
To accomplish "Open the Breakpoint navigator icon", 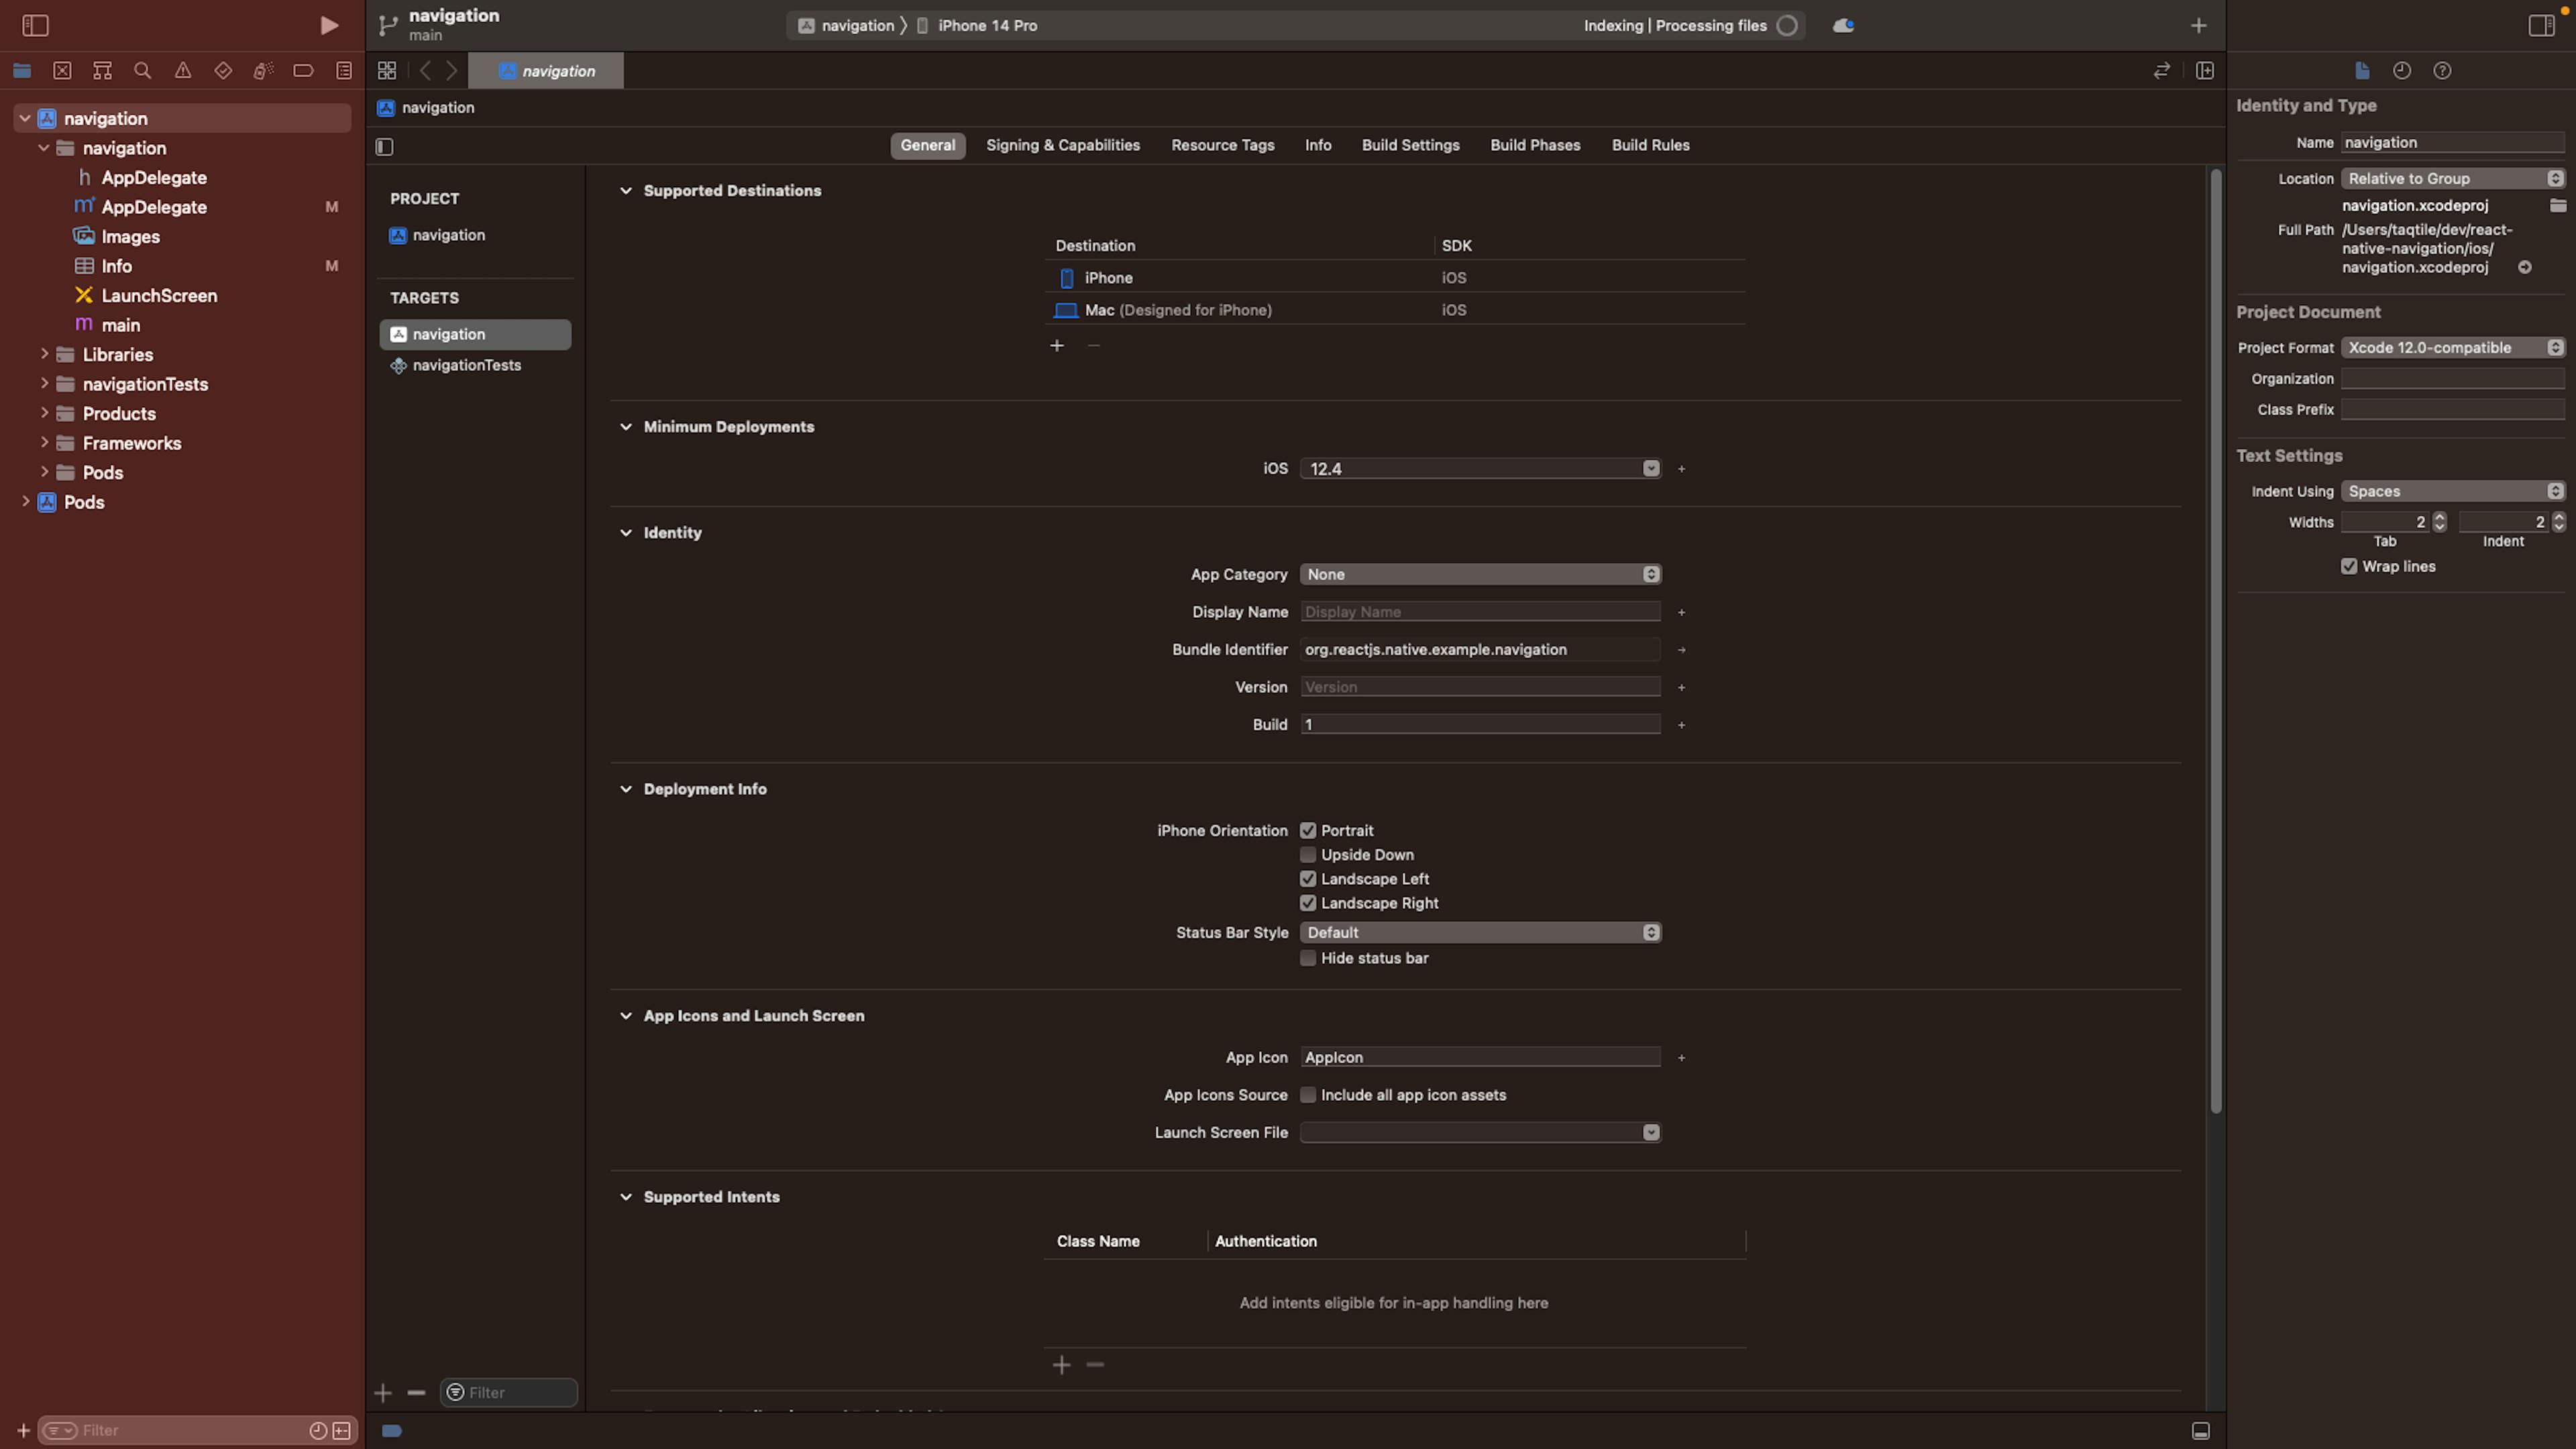I will pos(303,70).
